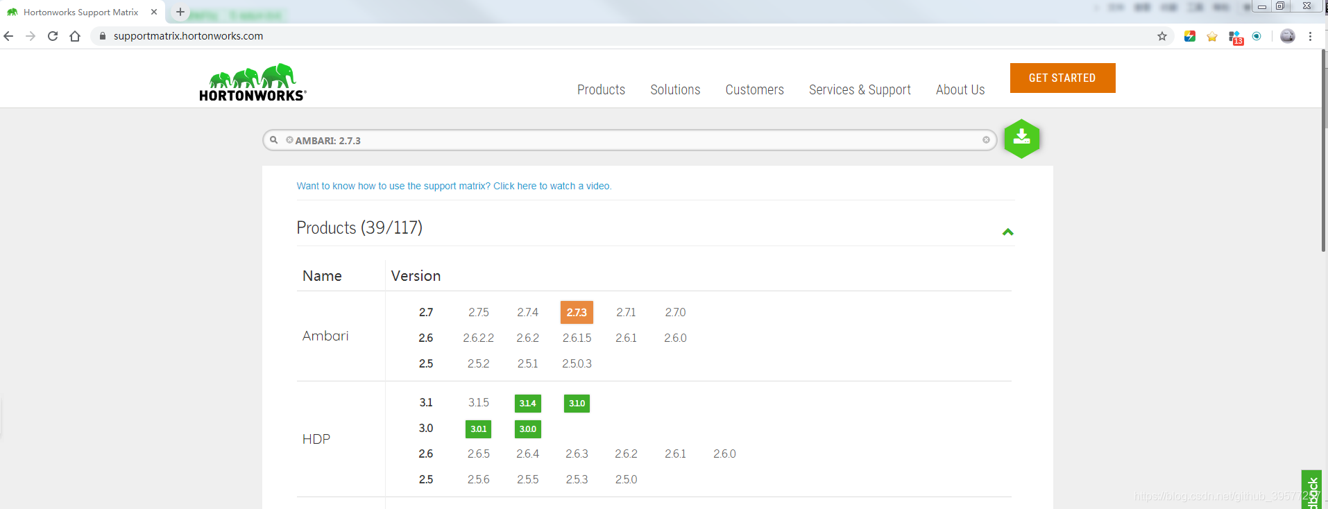
Task: Click the HDP product name
Action: tap(316, 439)
